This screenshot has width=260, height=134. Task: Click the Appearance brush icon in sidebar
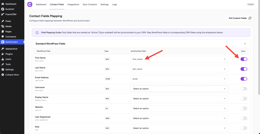(x=3, y=49)
